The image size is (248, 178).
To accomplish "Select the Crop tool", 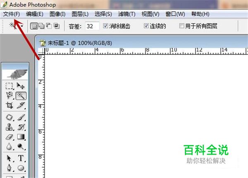I will point(9,105).
